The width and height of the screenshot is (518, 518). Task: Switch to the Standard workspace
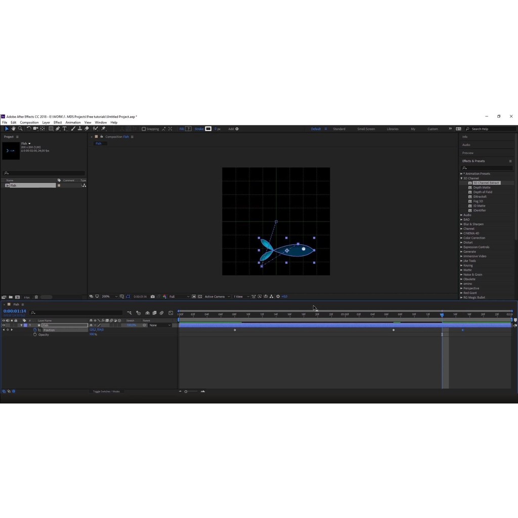[339, 129]
